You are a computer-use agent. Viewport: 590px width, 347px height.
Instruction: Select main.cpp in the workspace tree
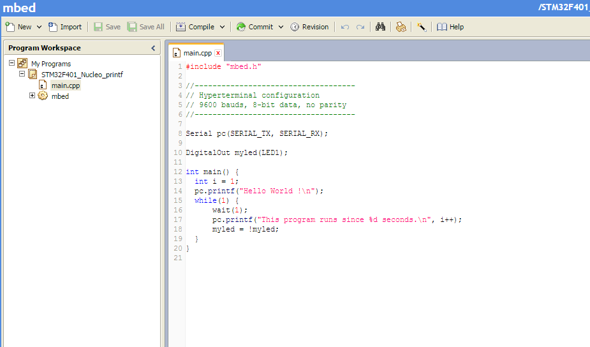click(x=66, y=85)
